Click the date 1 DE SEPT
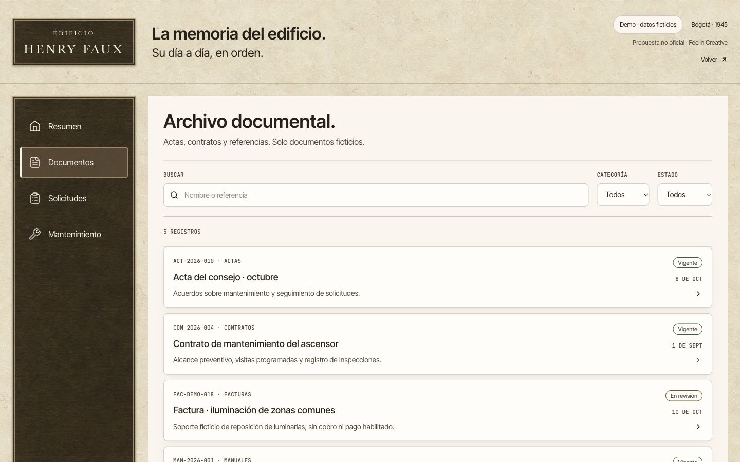 click(x=687, y=345)
